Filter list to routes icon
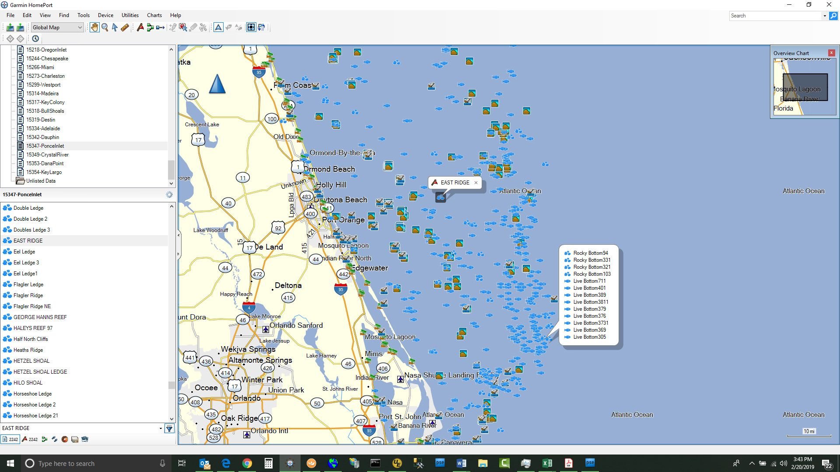This screenshot has height=472, width=840. click(x=44, y=439)
